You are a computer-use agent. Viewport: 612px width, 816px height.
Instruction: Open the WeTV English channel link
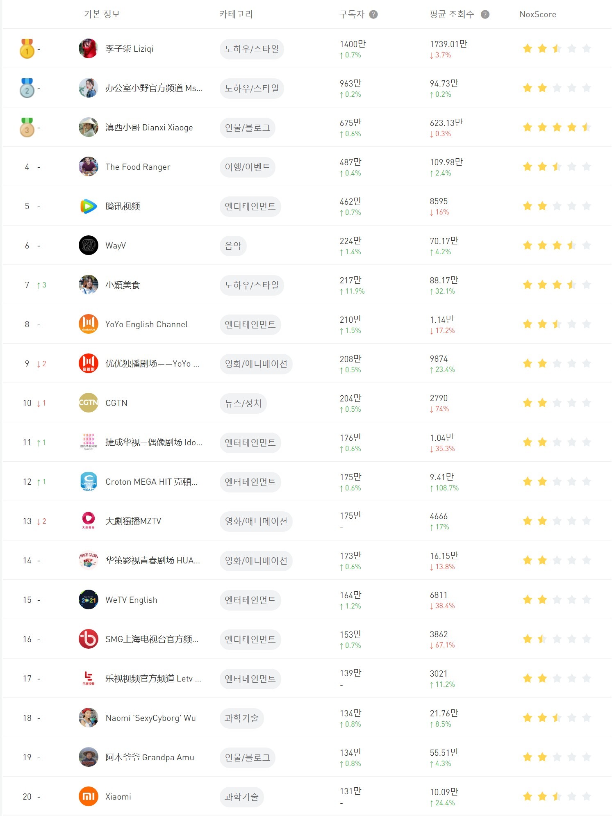pyautogui.click(x=131, y=600)
